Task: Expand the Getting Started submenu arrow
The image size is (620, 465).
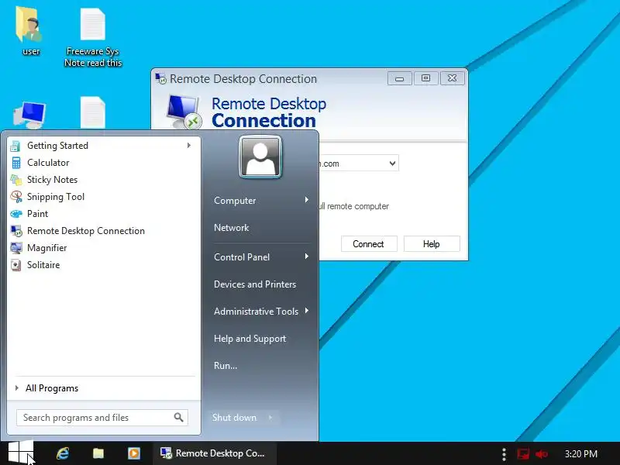Action: tap(189, 146)
